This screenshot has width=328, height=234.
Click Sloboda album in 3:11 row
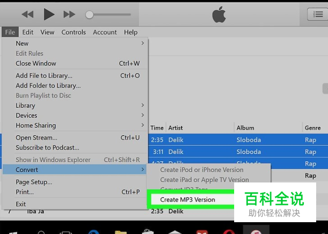click(249, 151)
